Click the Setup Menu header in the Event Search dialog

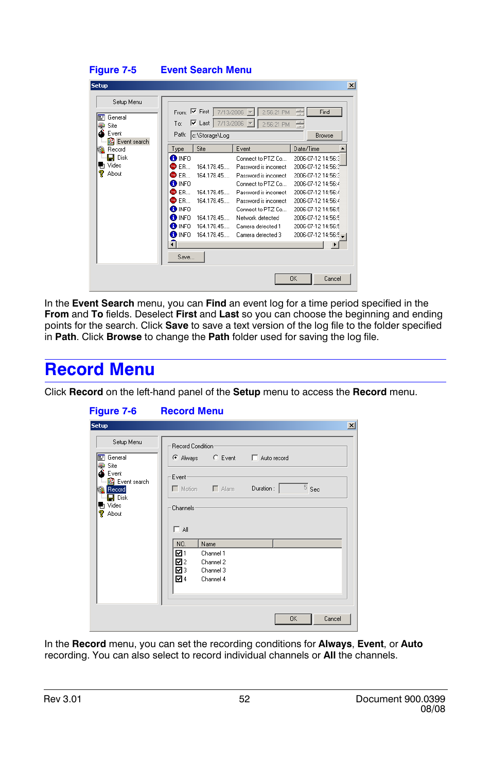(127, 102)
